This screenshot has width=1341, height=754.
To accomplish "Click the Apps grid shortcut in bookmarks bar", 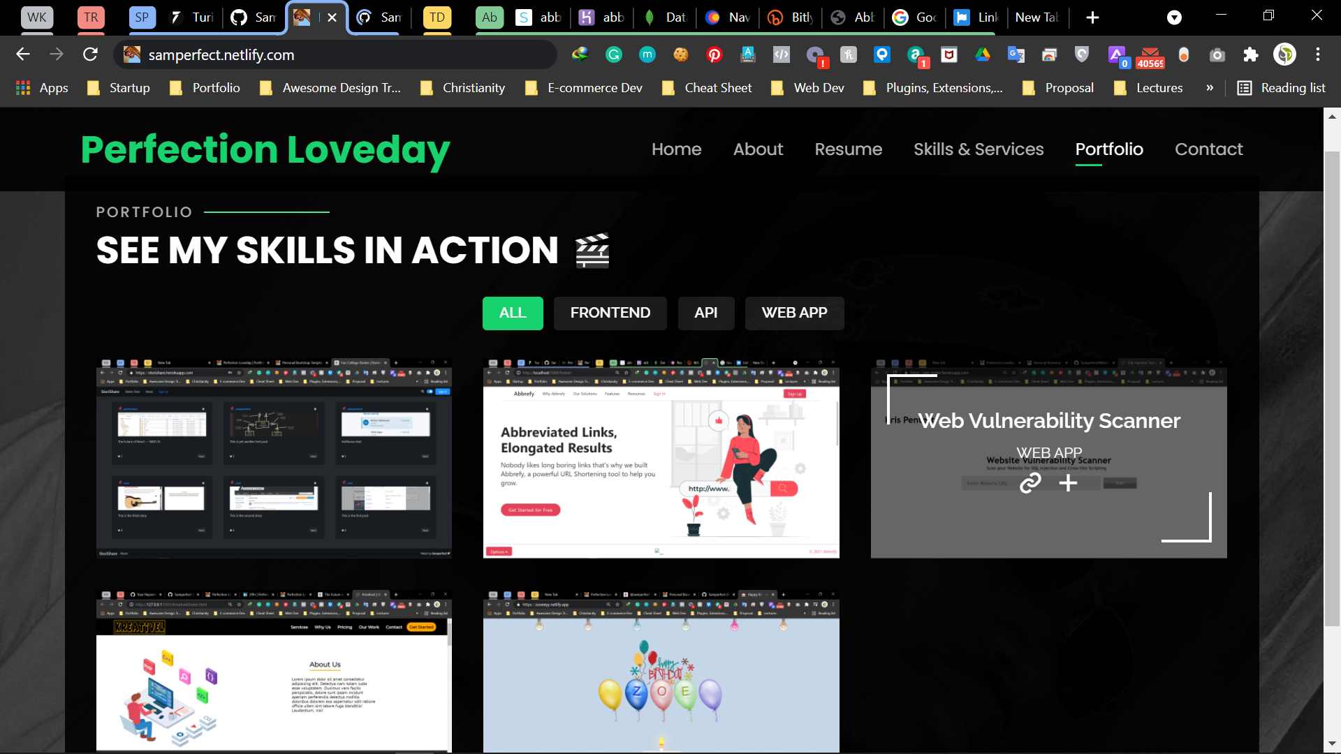I will (42, 88).
